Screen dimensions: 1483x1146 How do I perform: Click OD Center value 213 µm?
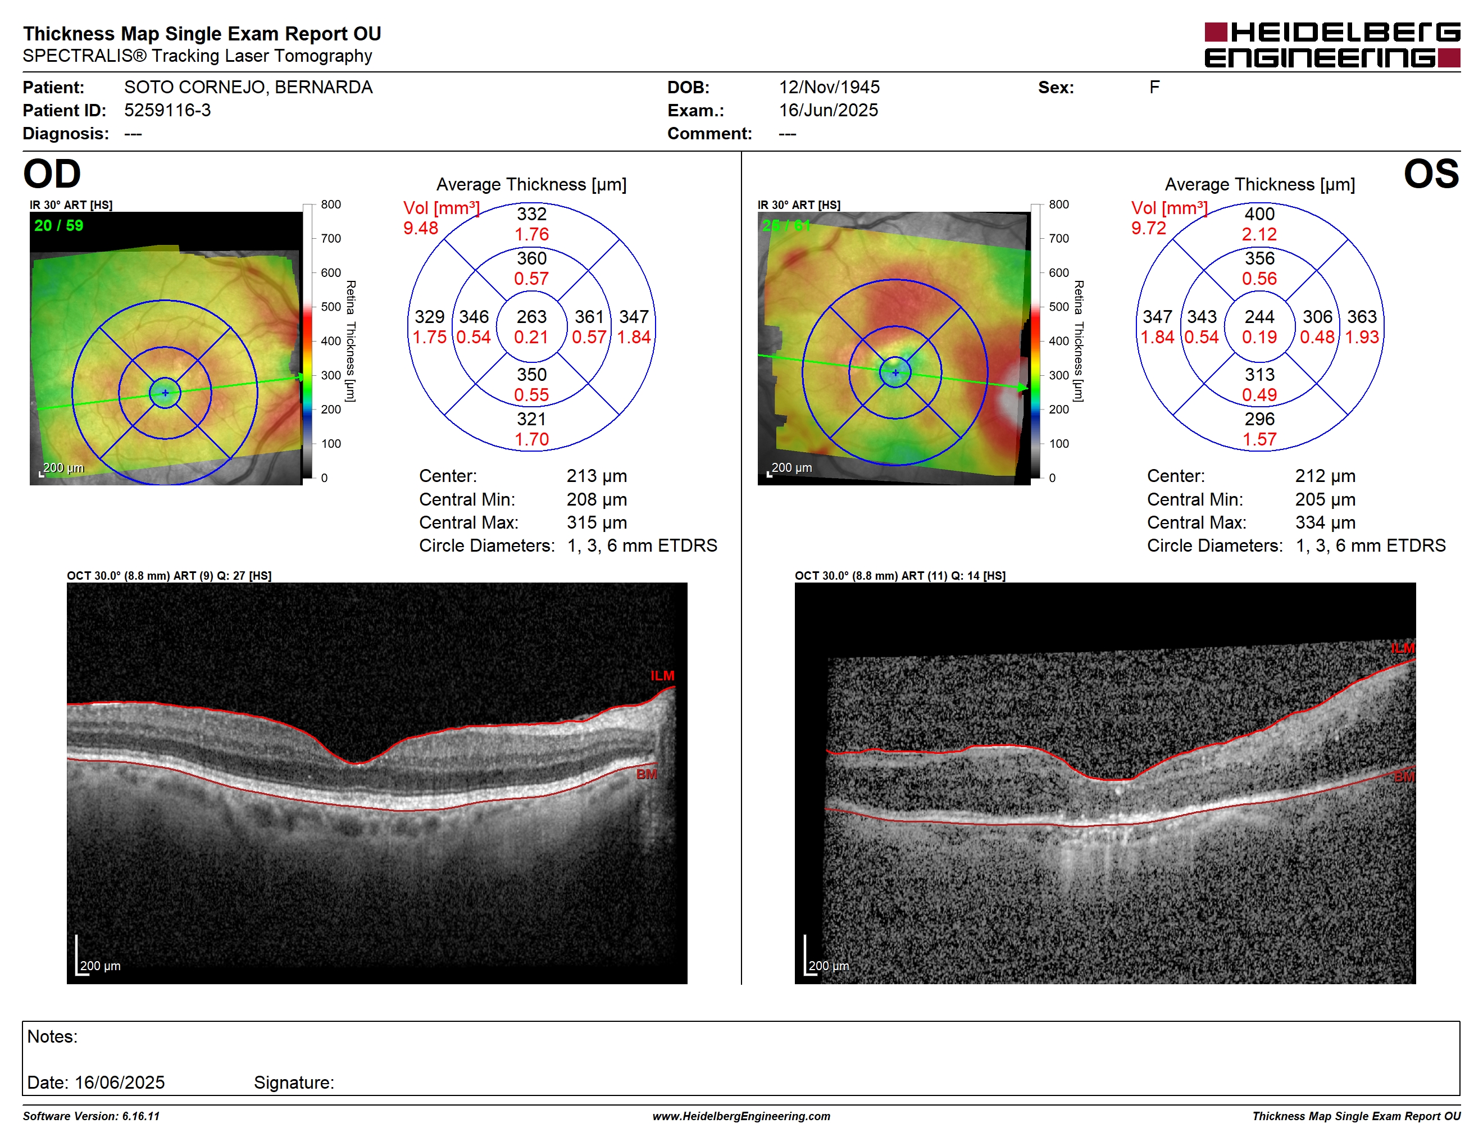pos(597,476)
